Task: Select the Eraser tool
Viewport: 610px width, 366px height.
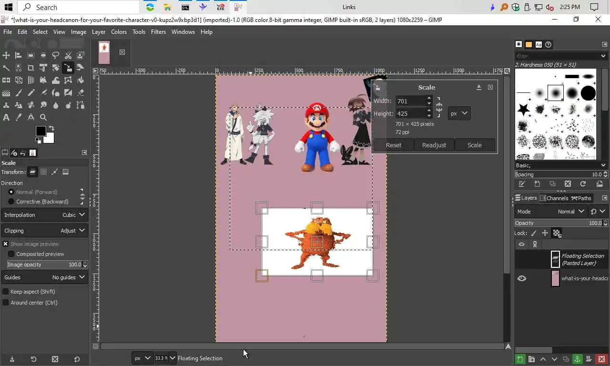Action: point(81,92)
